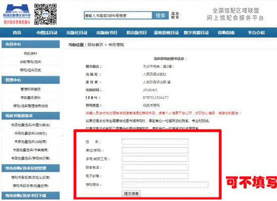Click the 荐购类型 value 纸质书荐购

click(151, 105)
